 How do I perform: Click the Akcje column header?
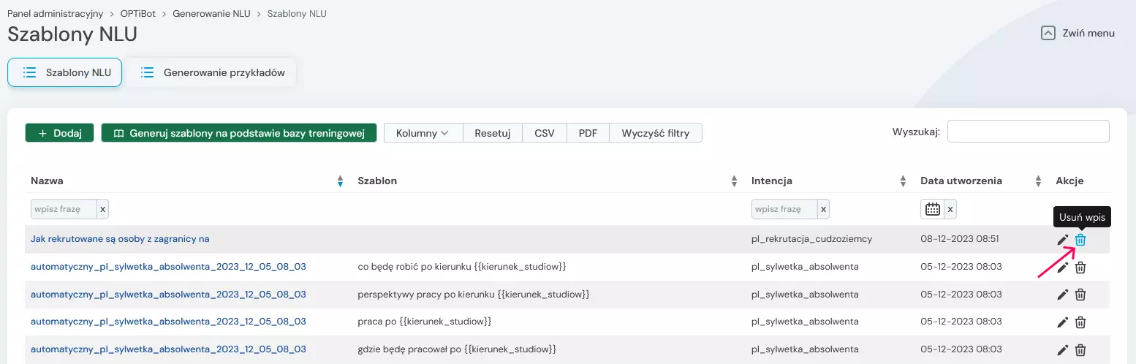pyautogui.click(x=1069, y=181)
